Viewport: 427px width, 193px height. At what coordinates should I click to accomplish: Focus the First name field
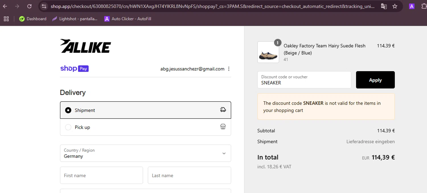click(x=101, y=175)
